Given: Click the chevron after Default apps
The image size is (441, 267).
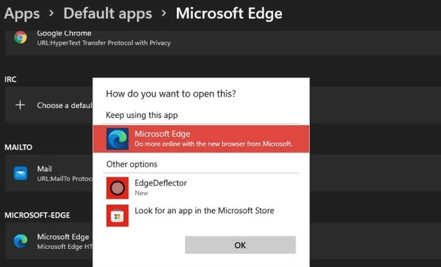Looking at the screenshot, I should (164, 13).
